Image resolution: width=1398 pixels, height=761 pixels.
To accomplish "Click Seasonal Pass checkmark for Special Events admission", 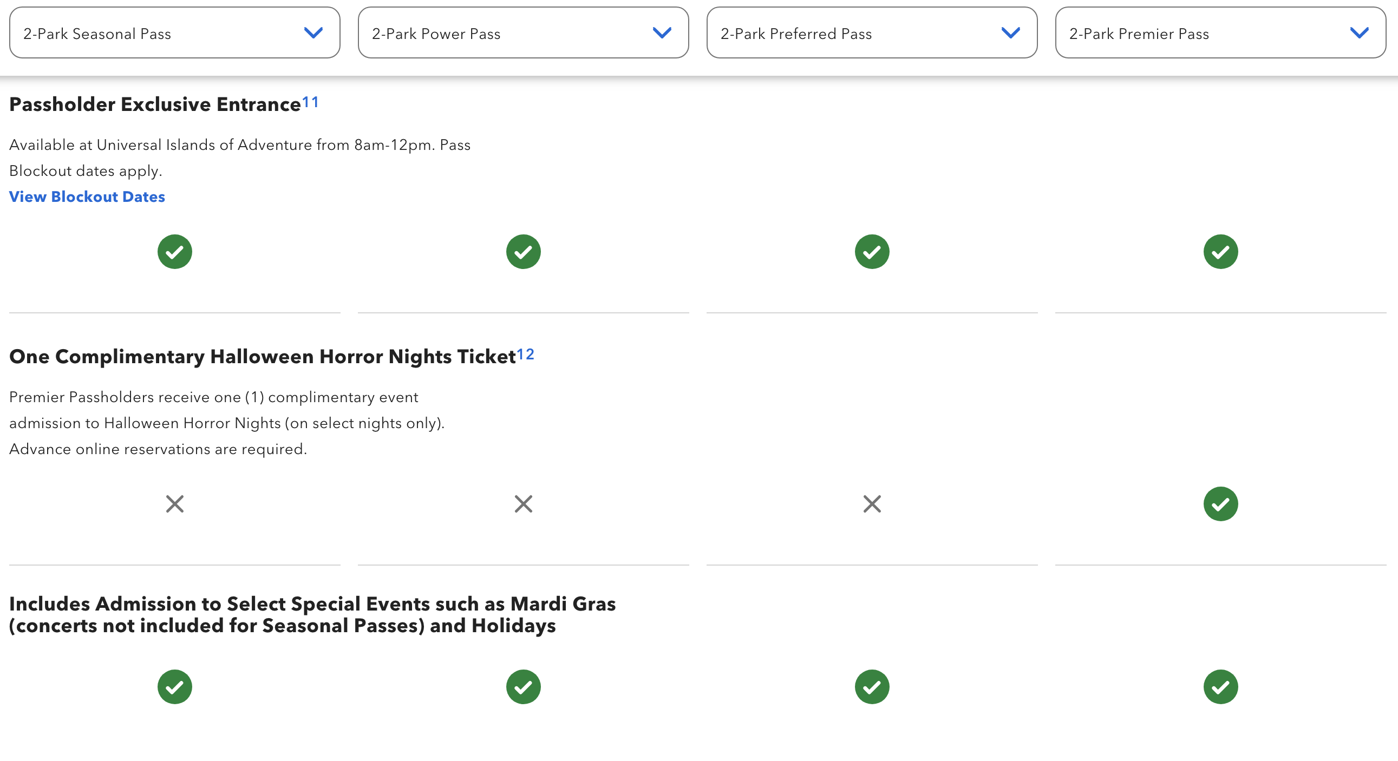I will [x=175, y=687].
